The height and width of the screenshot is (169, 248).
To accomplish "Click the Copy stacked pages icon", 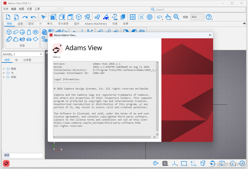I will click(123, 17).
